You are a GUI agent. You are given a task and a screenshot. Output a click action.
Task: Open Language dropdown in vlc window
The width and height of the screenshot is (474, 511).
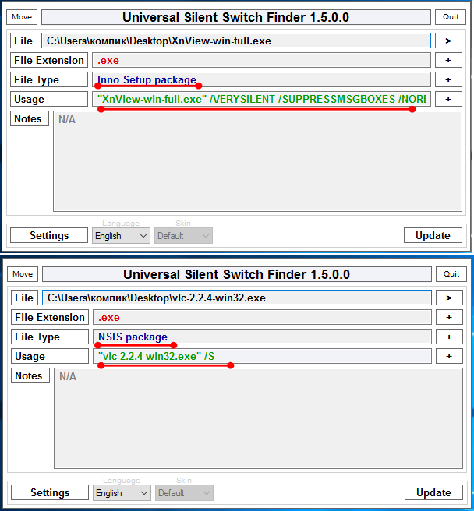tap(122, 493)
